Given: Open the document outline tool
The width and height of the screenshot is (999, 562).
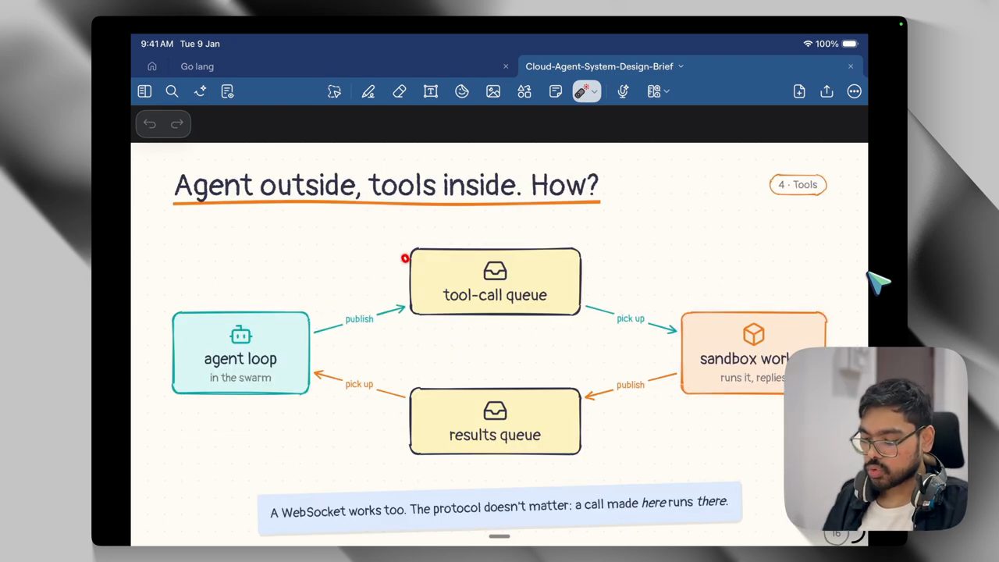Looking at the screenshot, I should pyautogui.click(x=227, y=91).
